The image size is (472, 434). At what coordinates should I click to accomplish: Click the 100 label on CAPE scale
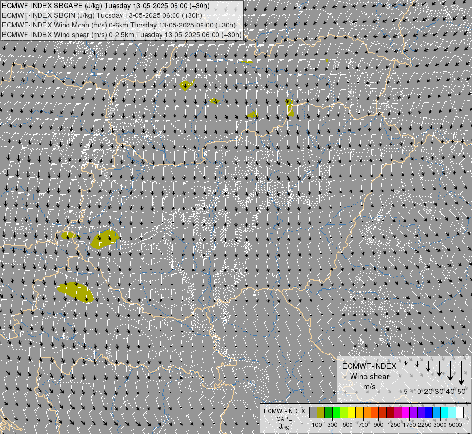(317, 425)
